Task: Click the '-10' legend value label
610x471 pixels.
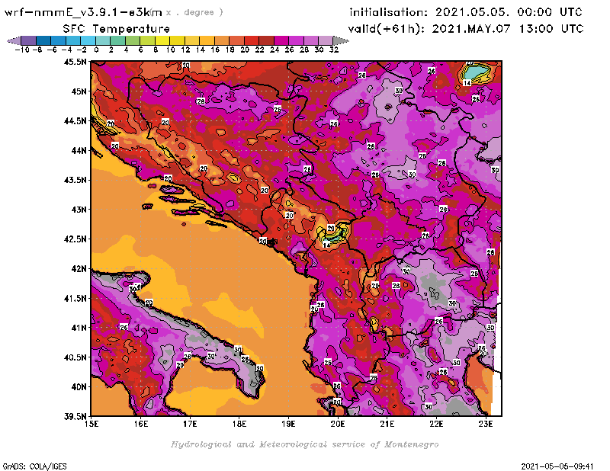Action: 22,50
